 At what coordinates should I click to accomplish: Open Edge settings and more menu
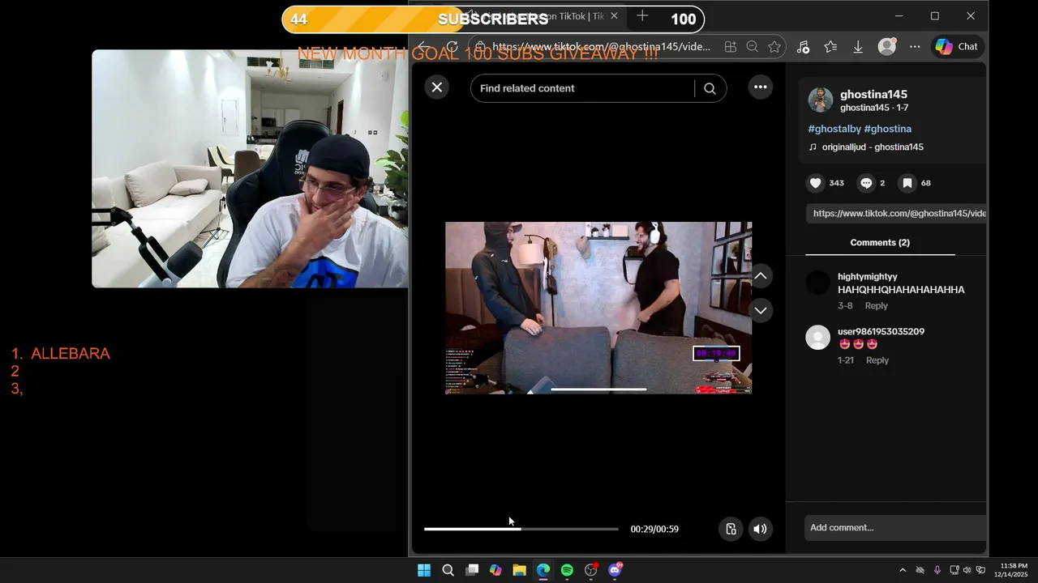point(915,47)
